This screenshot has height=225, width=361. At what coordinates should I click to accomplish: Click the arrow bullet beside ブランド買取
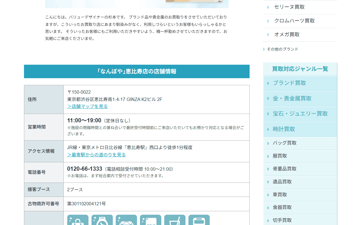tap(268, 83)
